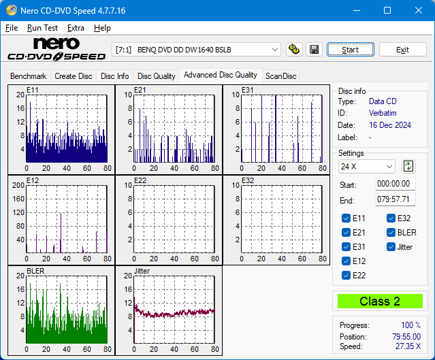Screen dimensions: 435x360
Task: Click the drive options tools icon
Action: [294, 50]
